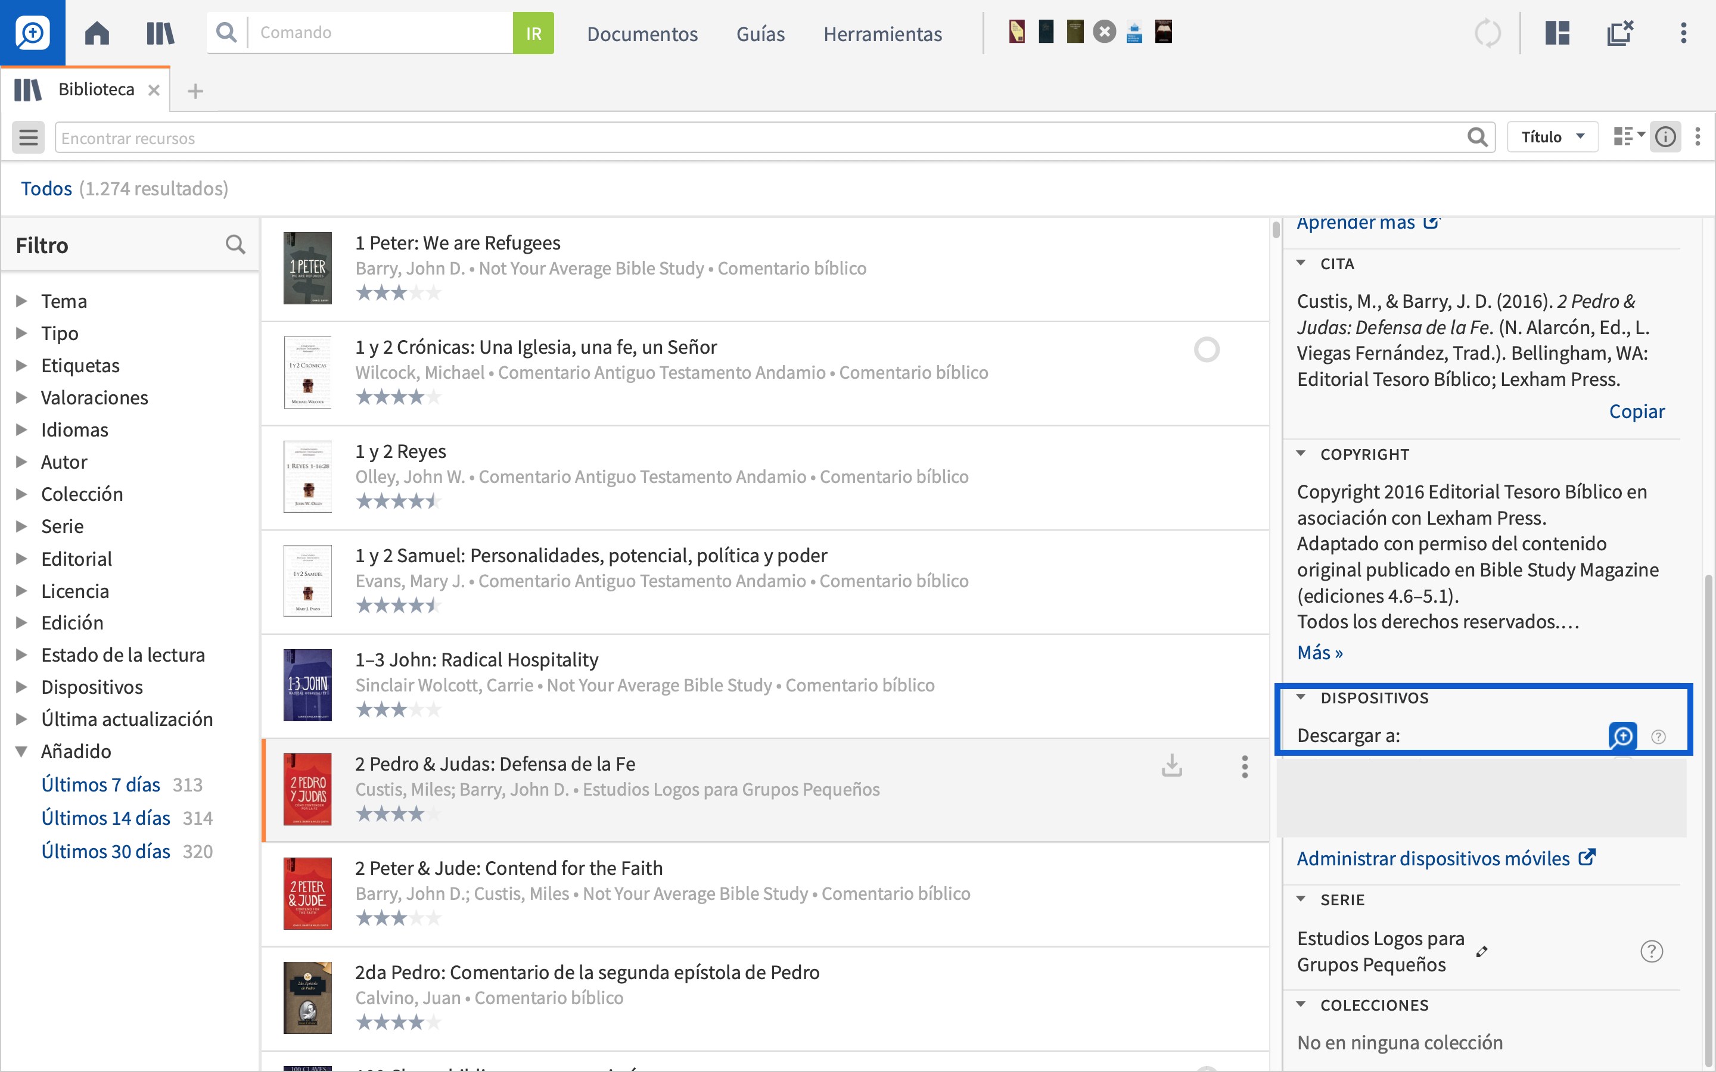Open the Documentos menu
Viewport: 1716px width, 1072px height.
click(642, 33)
